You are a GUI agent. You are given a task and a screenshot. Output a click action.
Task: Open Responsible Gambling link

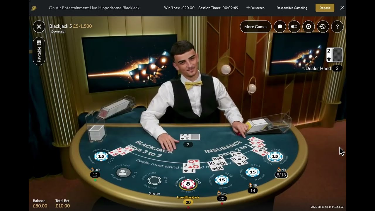pyautogui.click(x=292, y=8)
